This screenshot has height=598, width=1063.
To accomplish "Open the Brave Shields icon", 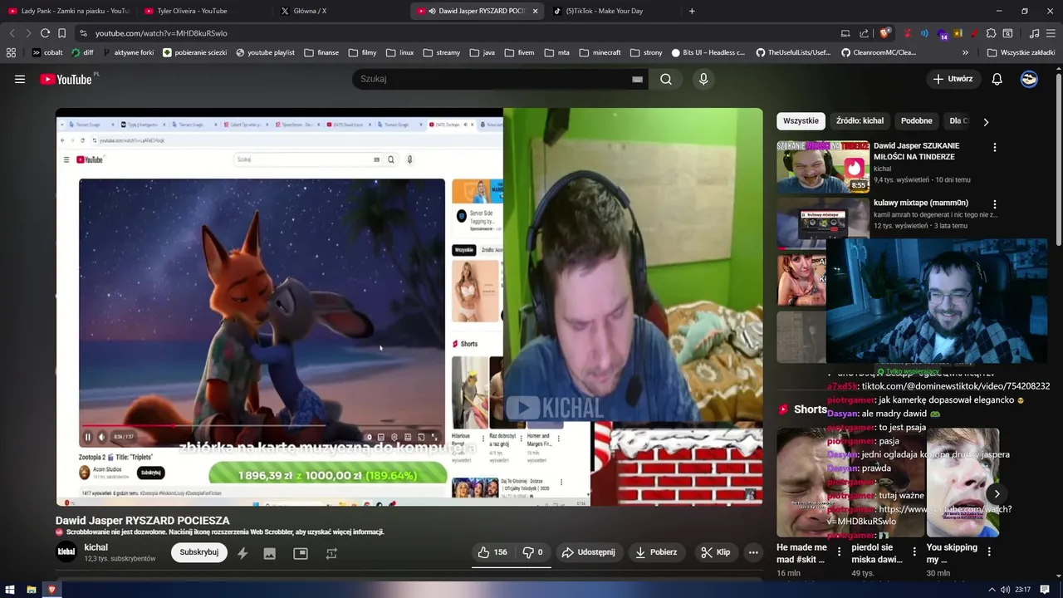I will (x=885, y=33).
